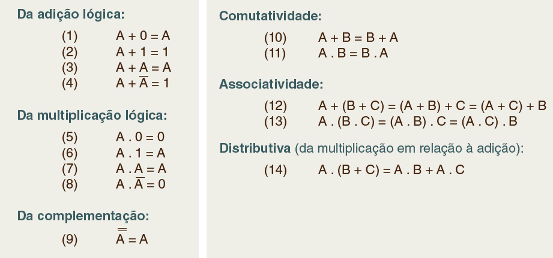Click the equation A + B = B + A
The image size is (553, 258).
358,37
